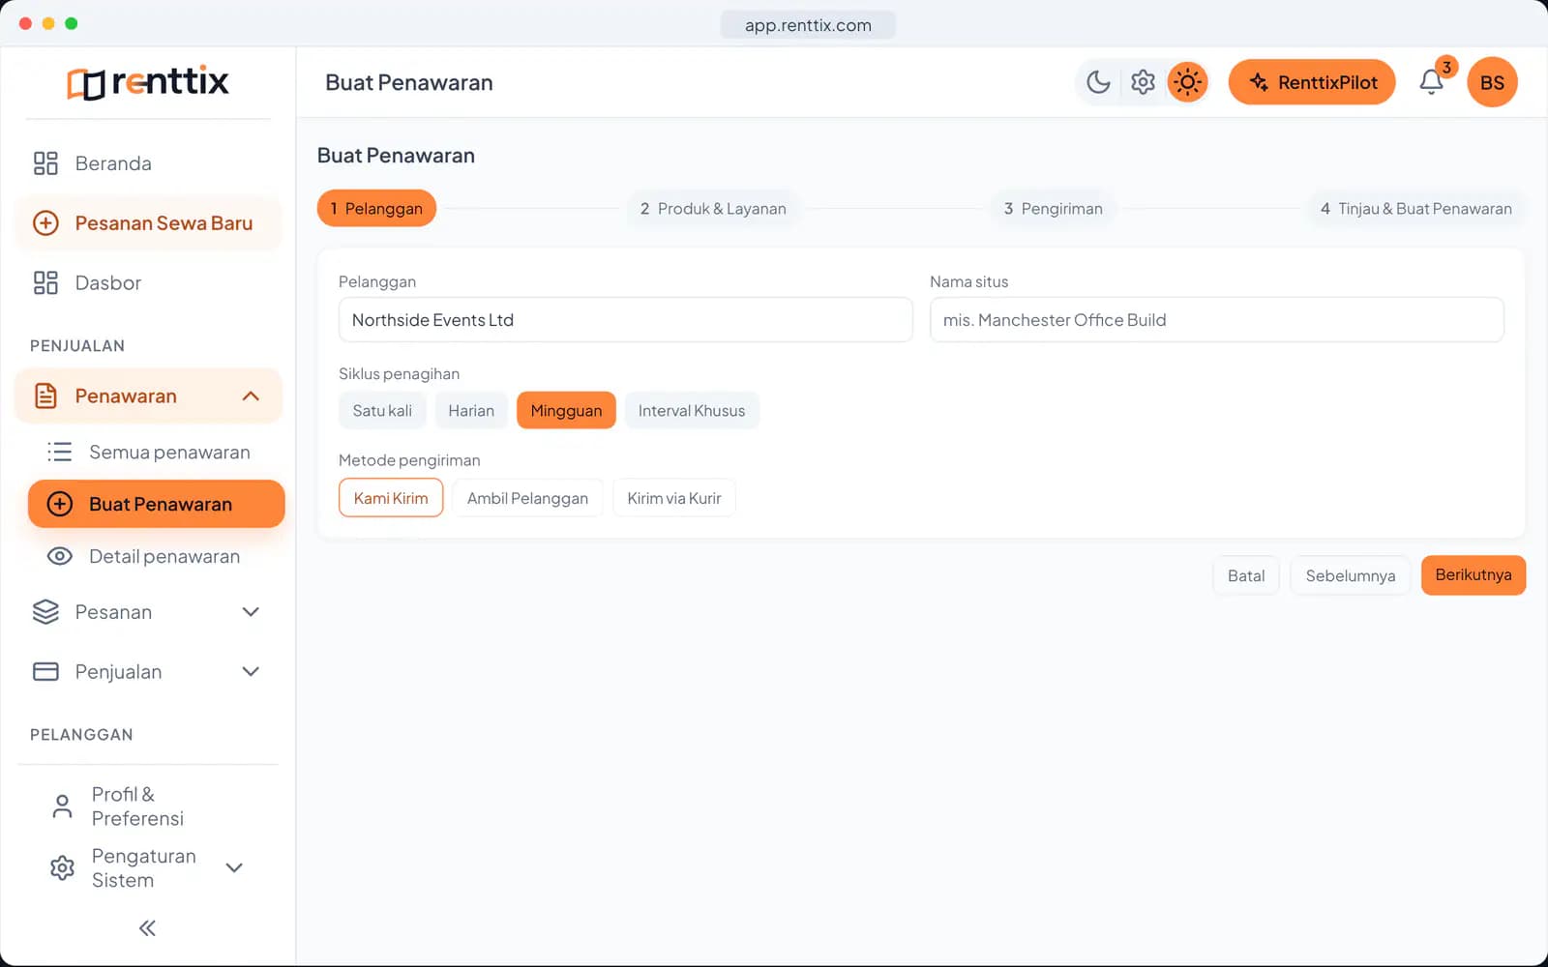Select Mingguan billing cycle

[566, 411]
